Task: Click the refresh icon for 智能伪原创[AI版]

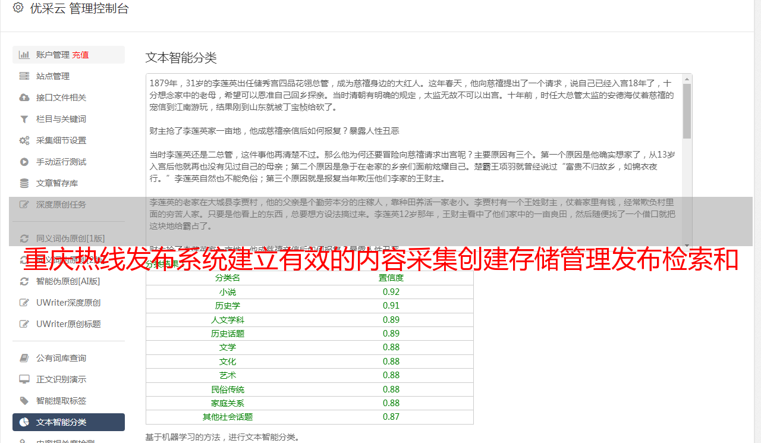Action: coord(24,281)
